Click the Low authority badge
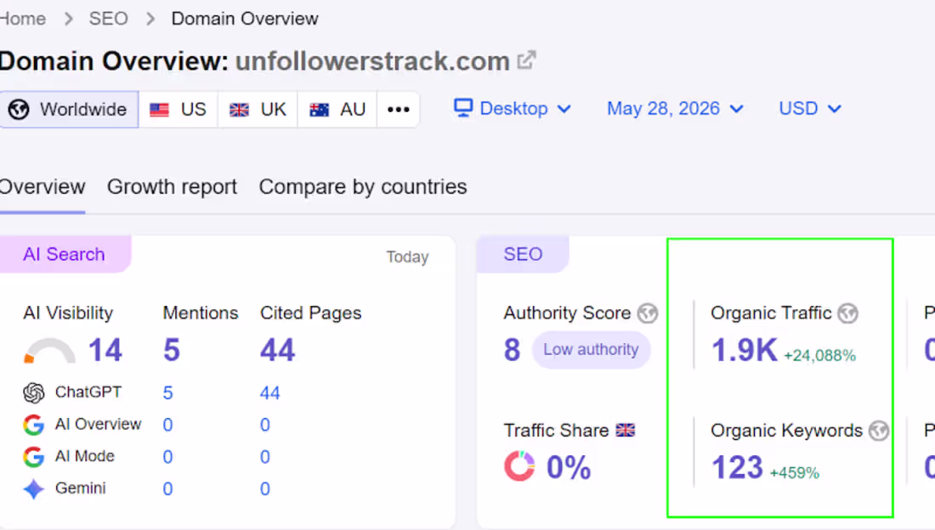The height and width of the screenshot is (530, 935). 591,349
